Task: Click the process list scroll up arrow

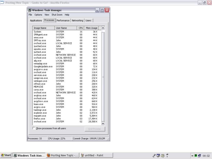Action: tap(103, 28)
